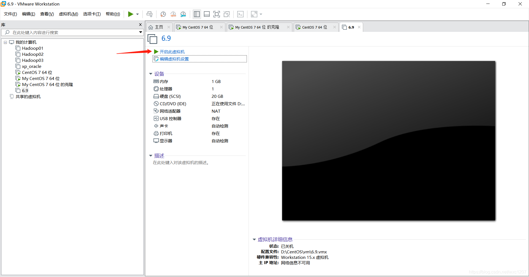529x277 pixels.
Task: Click the send Ctrl+Alt+Del toolbar icon
Action: pyautogui.click(x=149, y=14)
